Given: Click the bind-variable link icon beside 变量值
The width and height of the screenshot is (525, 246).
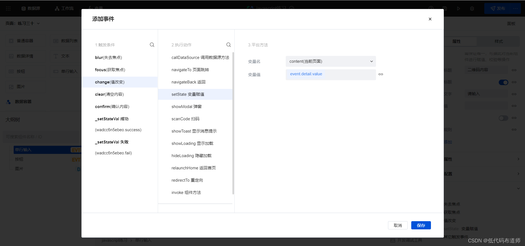Looking at the screenshot, I should click(x=381, y=74).
